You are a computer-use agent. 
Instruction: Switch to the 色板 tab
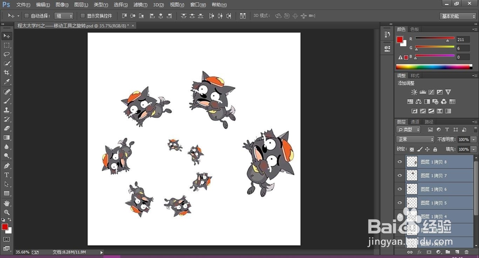click(x=414, y=29)
